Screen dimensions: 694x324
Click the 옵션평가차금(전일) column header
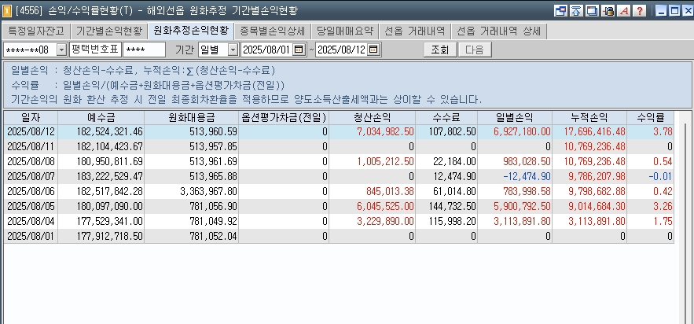(285, 118)
